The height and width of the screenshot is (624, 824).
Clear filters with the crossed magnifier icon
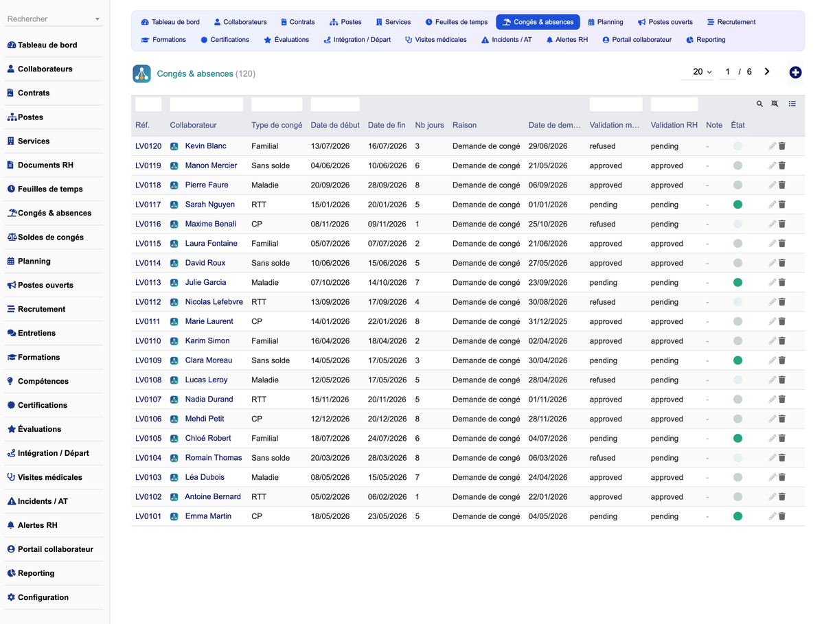point(775,104)
